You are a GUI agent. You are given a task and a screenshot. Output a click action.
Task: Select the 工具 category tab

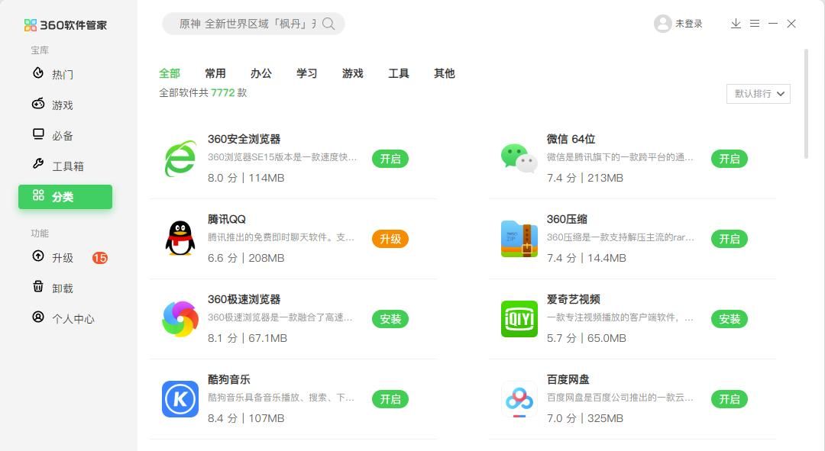(x=398, y=73)
